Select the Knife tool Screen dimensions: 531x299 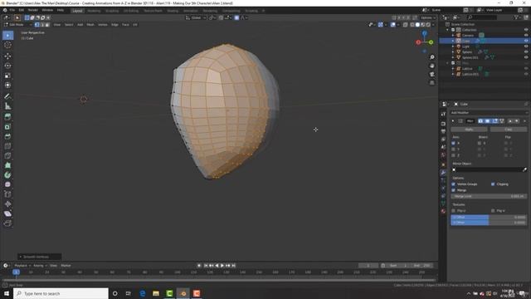(7, 155)
